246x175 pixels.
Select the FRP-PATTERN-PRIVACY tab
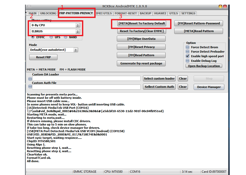point(76,13)
